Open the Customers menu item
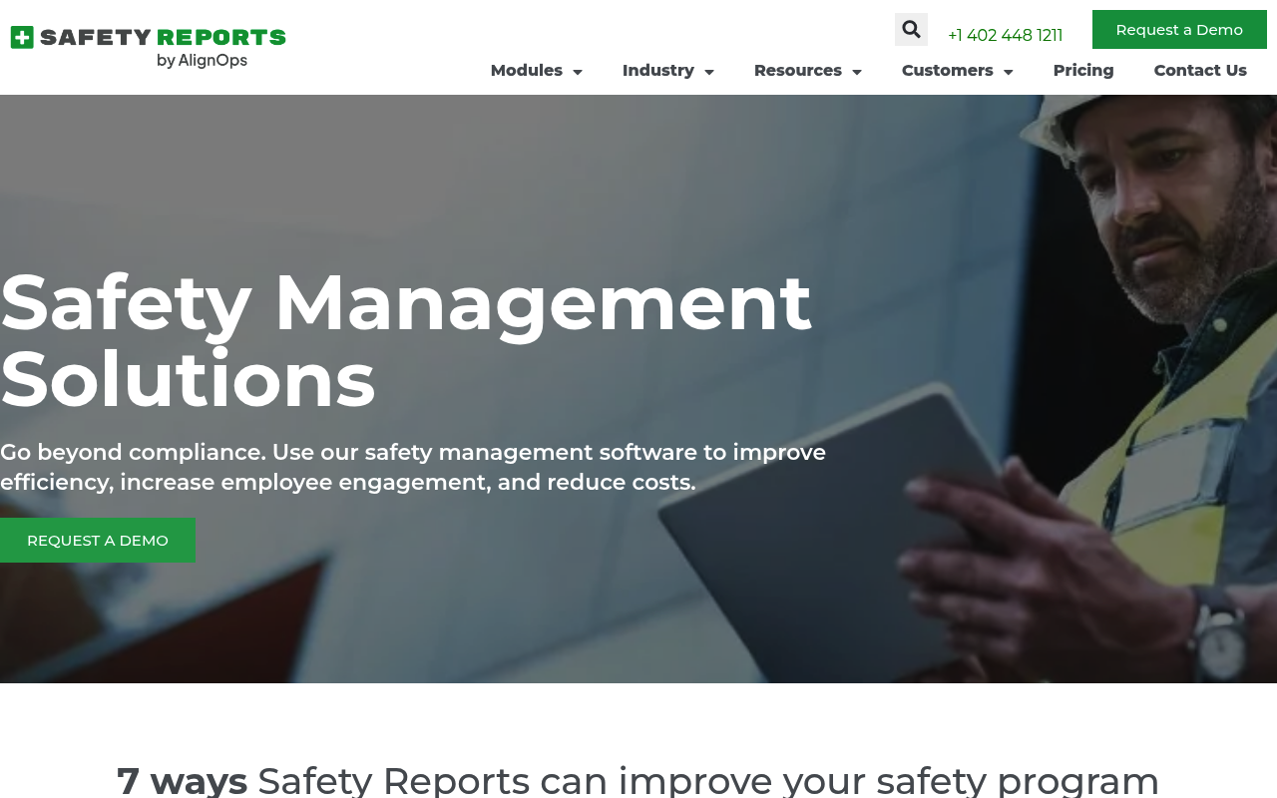The width and height of the screenshot is (1277, 798). tap(948, 71)
